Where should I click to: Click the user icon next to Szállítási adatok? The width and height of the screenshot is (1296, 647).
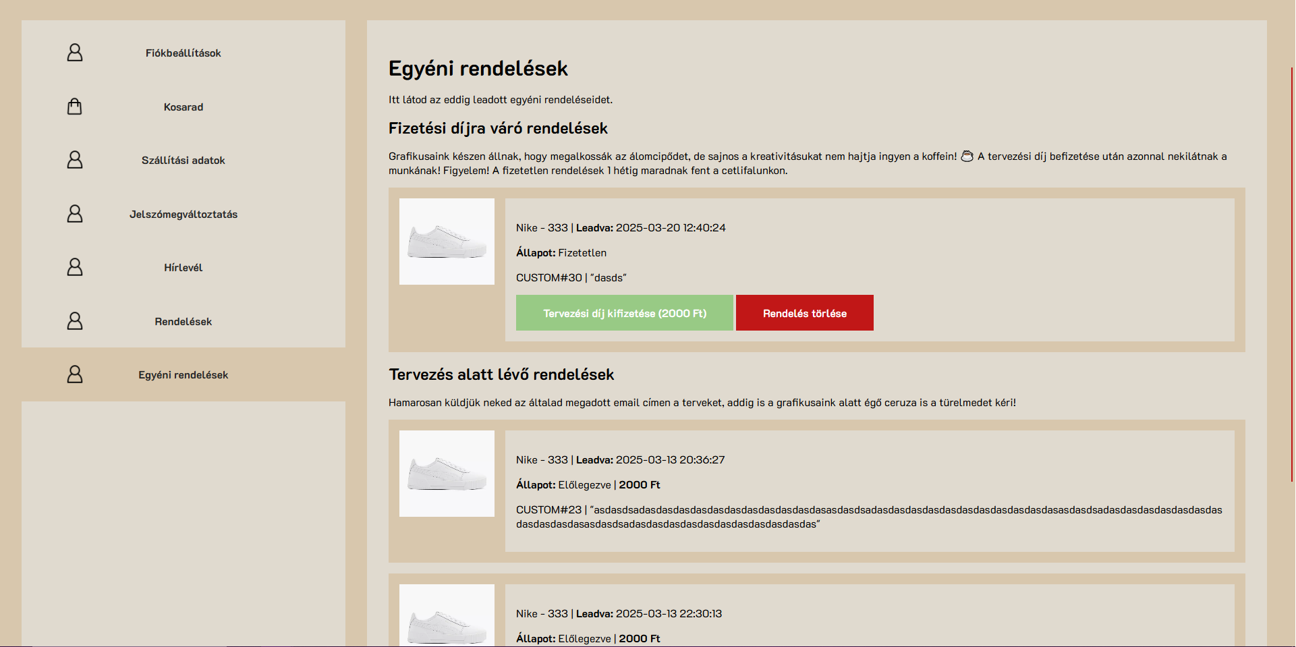click(75, 160)
